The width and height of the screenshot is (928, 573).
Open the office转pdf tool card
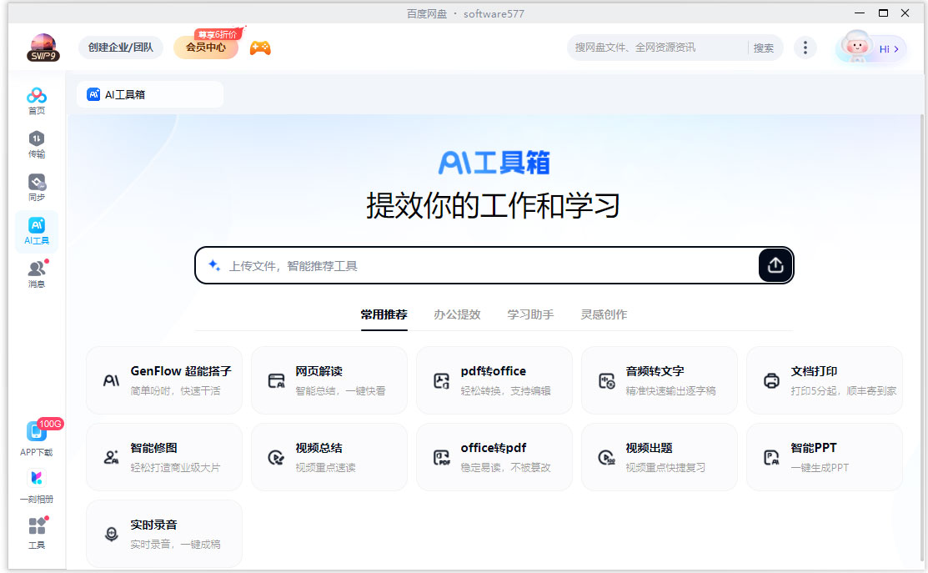[494, 457]
